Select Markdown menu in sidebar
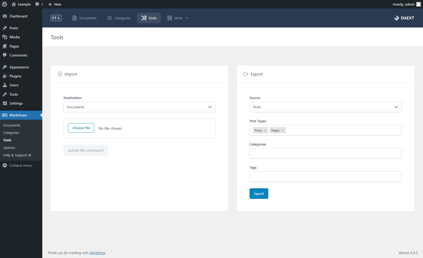423x258 pixels. click(21, 115)
